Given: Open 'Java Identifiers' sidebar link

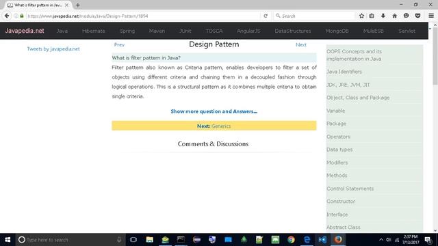Looking at the screenshot, I should (x=344, y=72).
